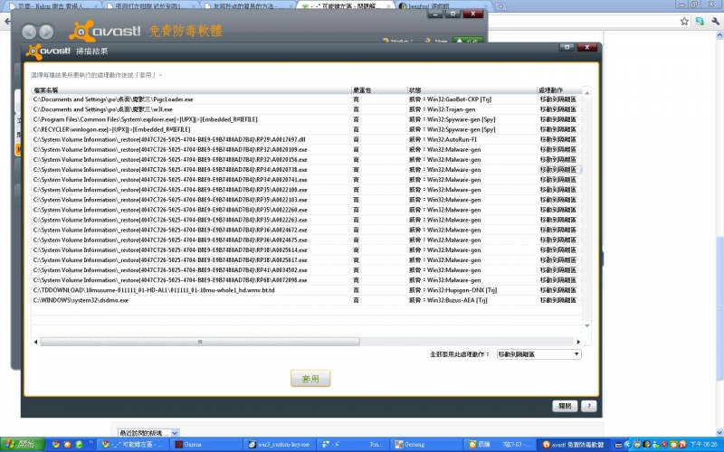Click the avast forward navigation arrow

tap(46, 32)
